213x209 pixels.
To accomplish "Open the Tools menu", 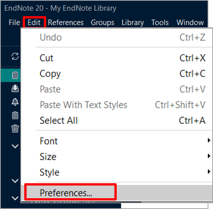I will coord(160,22).
